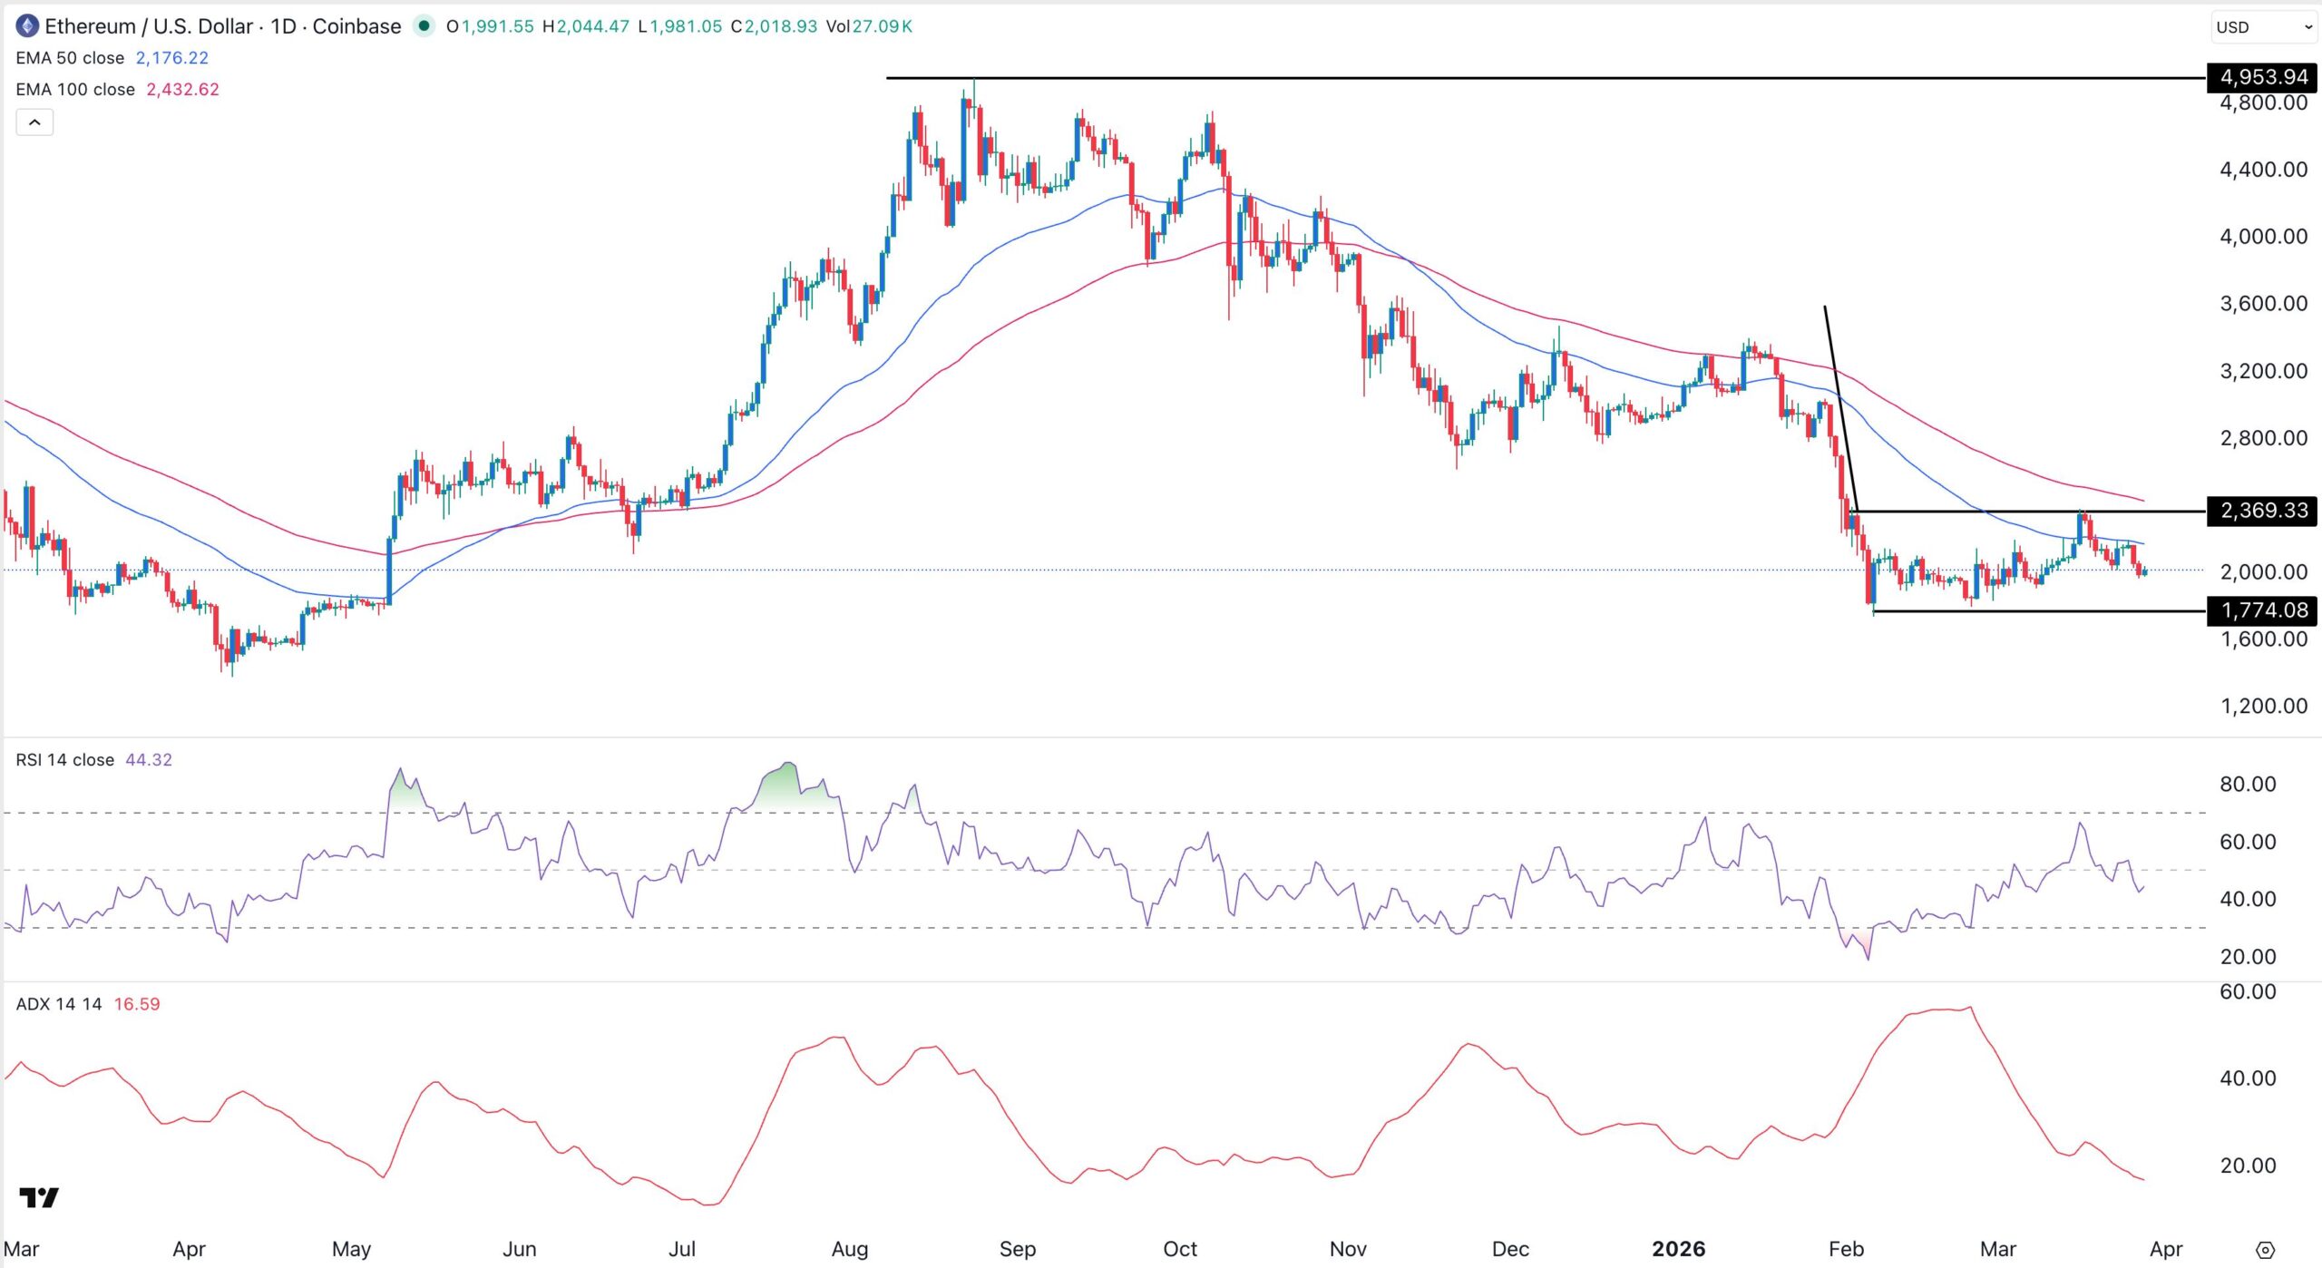
Task: Click the 4,953.94 price line label
Action: (2262, 77)
